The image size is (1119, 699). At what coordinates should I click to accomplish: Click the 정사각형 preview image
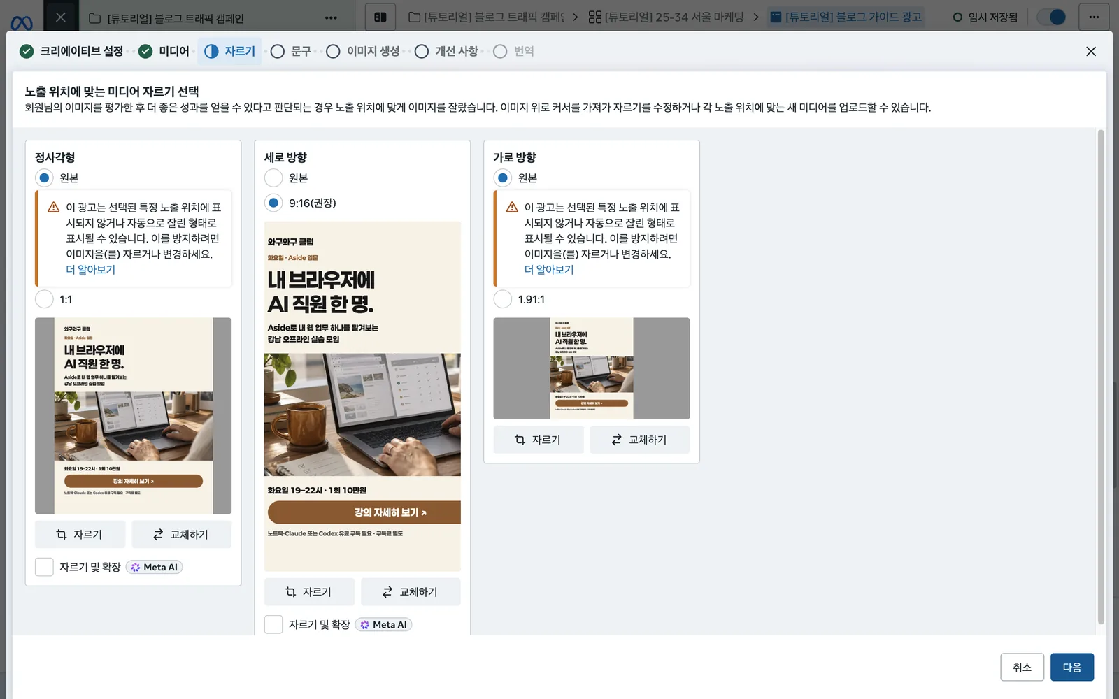pyautogui.click(x=133, y=416)
